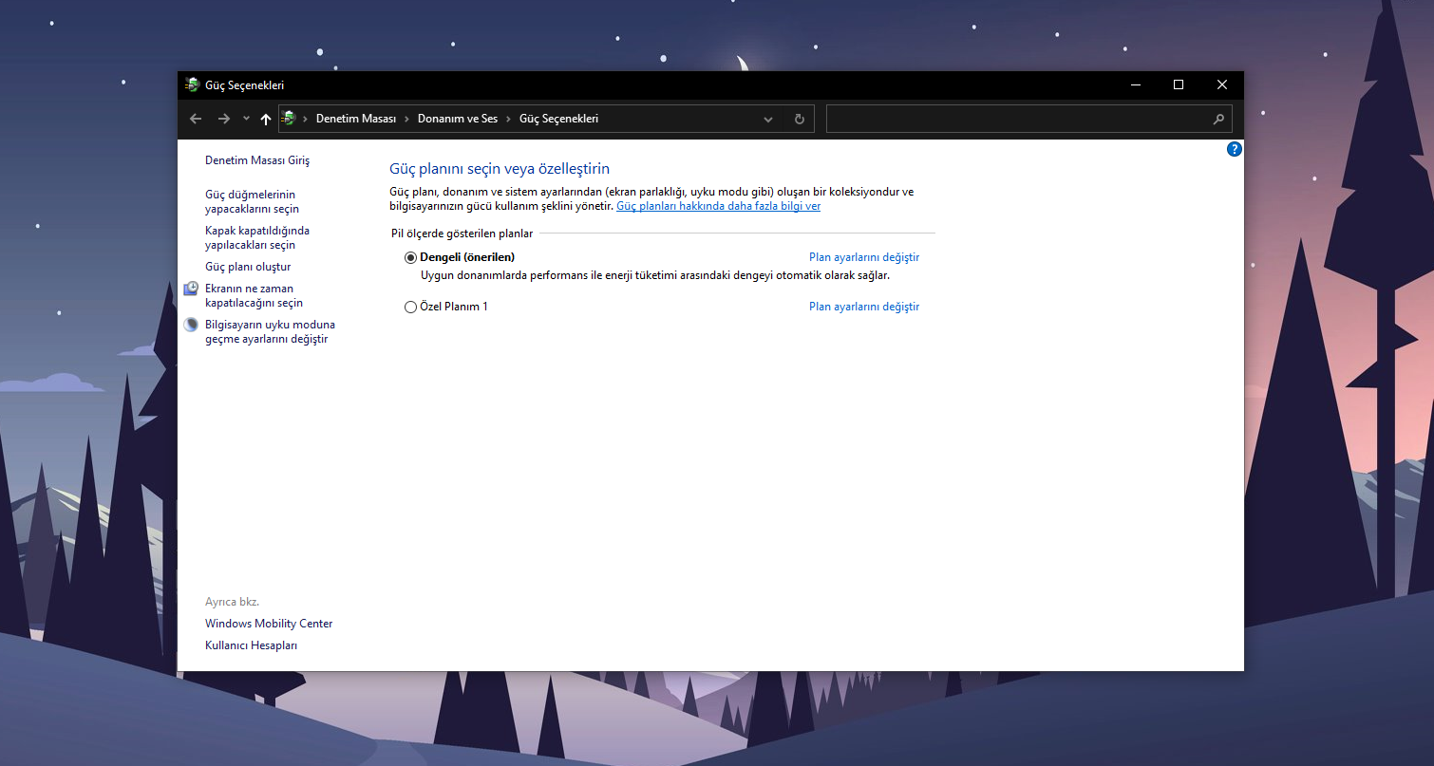
Task: Change plan settings for Dengeli
Action: pos(864,257)
